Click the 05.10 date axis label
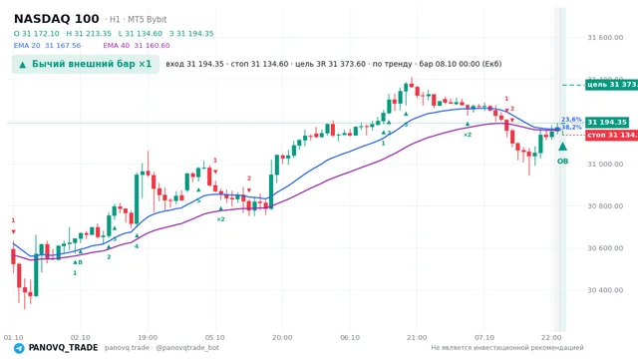Screen dimensions: 638x359 tap(215, 338)
